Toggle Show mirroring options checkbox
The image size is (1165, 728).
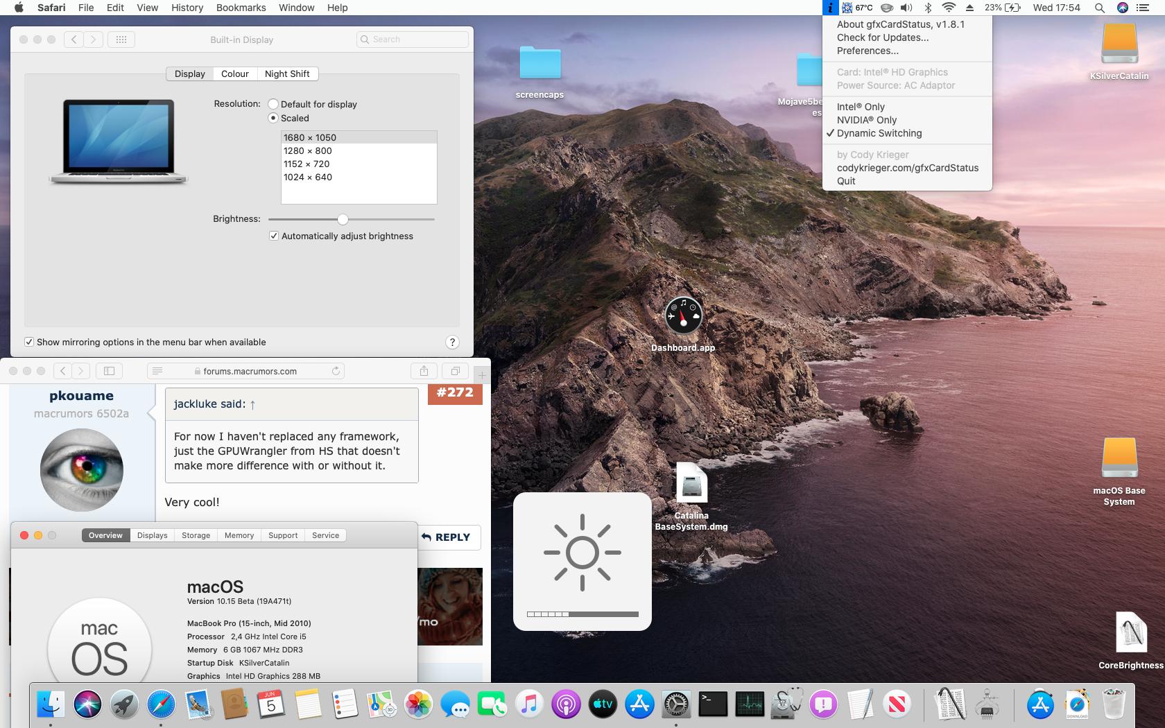click(x=29, y=342)
